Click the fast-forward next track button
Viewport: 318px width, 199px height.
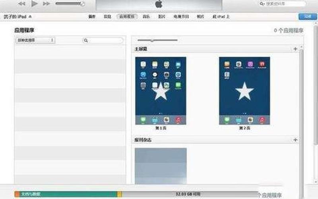(x=47, y=4)
